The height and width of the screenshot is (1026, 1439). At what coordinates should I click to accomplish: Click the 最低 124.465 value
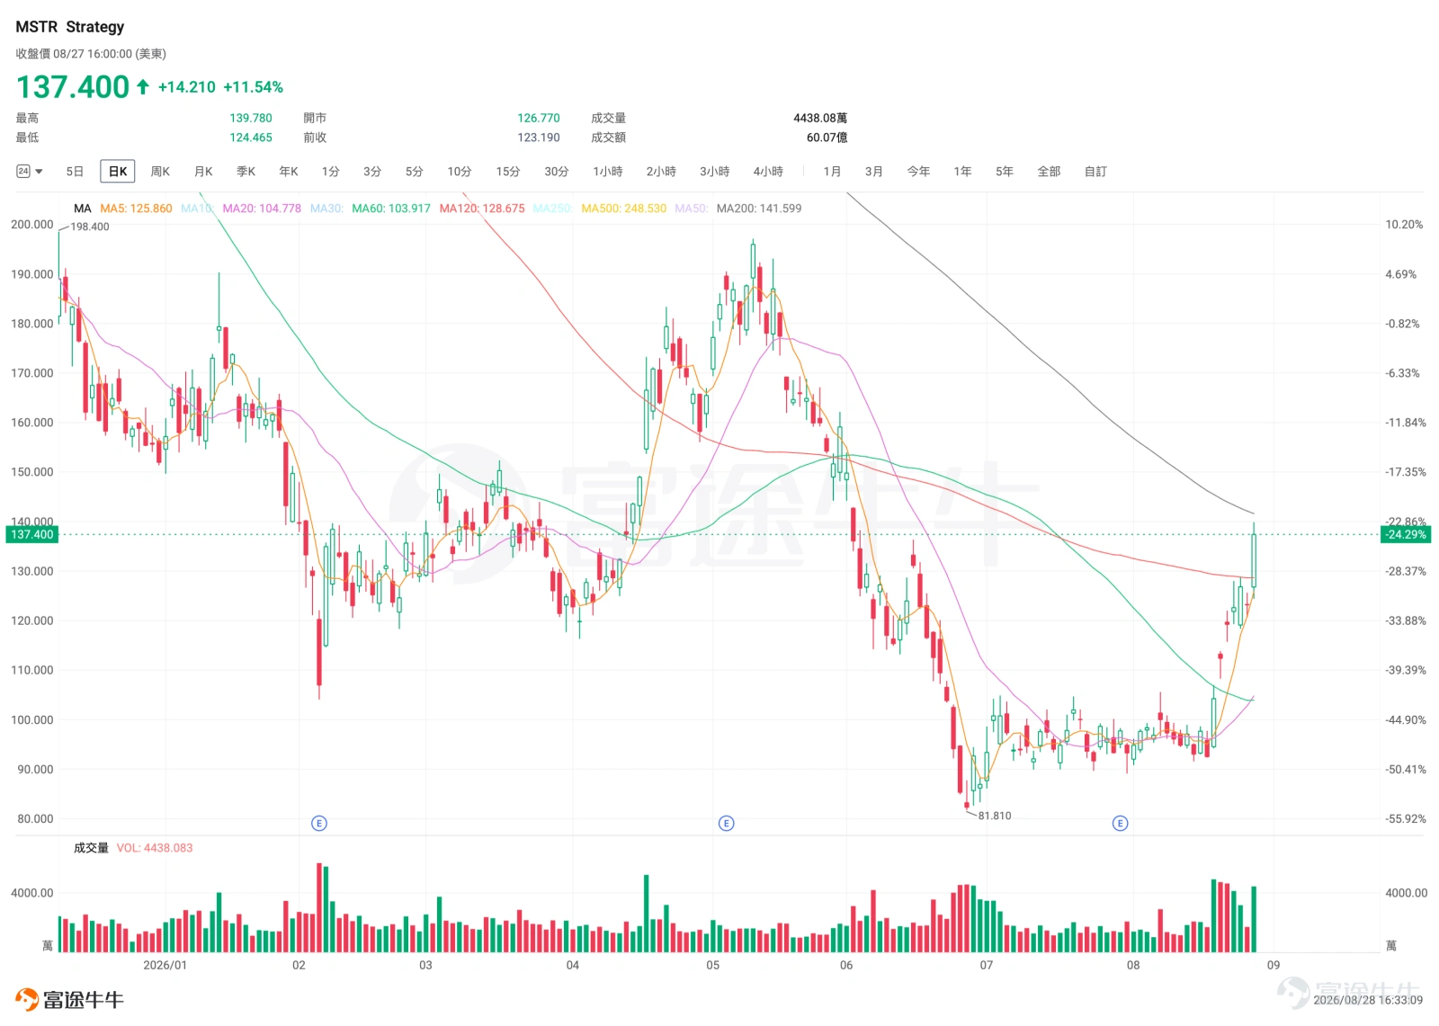click(251, 138)
